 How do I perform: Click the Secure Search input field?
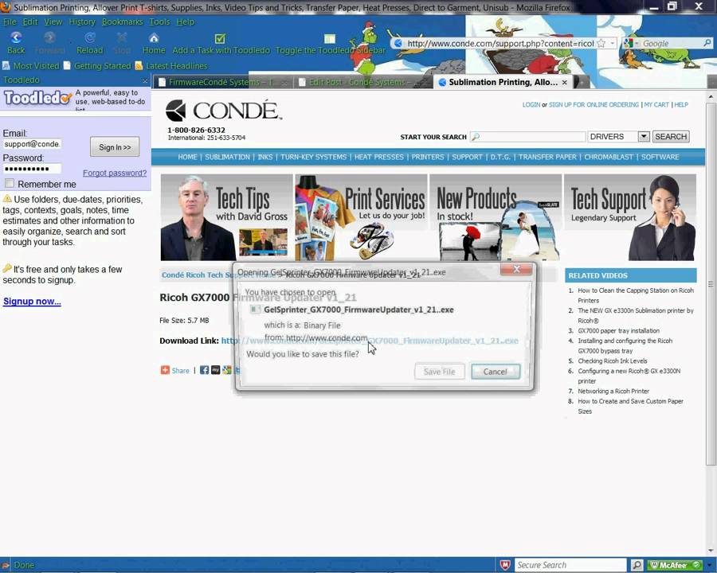[x=570, y=565]
